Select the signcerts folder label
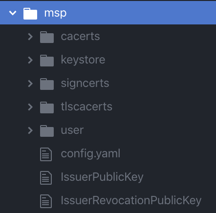This screenshot has height=213, width=216. click(85, 84)
